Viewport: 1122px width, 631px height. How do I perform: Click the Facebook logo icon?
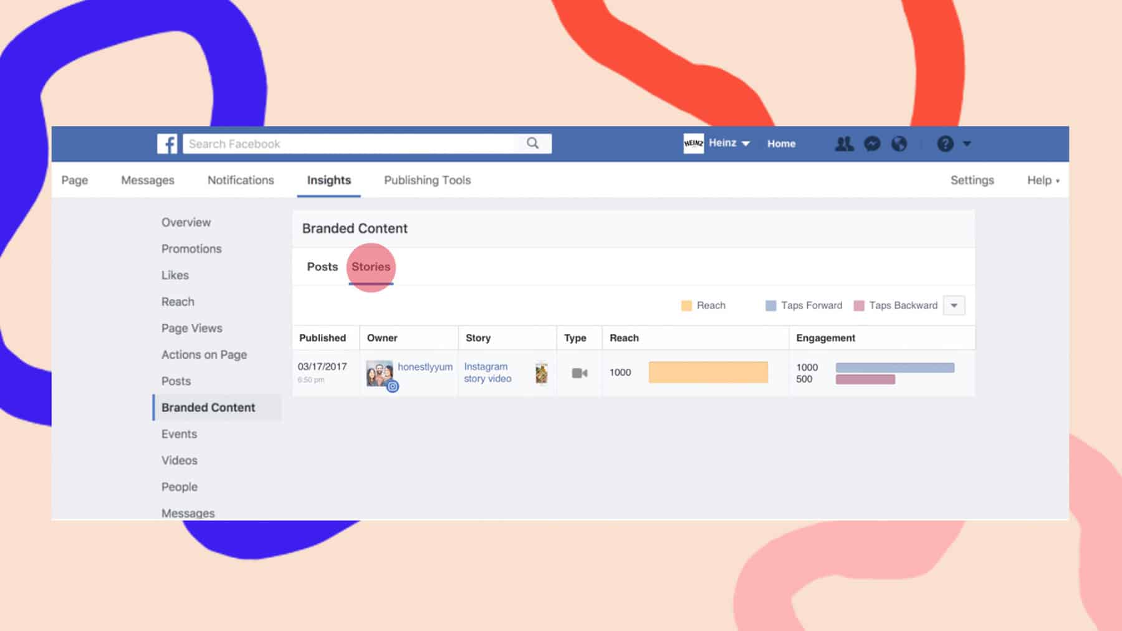[167, 144]
